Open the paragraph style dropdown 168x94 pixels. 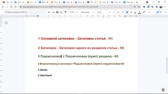[87, 12]
